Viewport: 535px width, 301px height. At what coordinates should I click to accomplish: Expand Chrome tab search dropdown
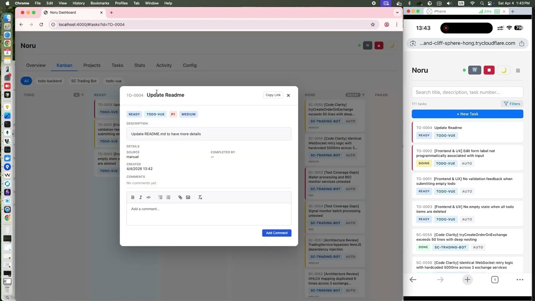(x=397, y=13)
